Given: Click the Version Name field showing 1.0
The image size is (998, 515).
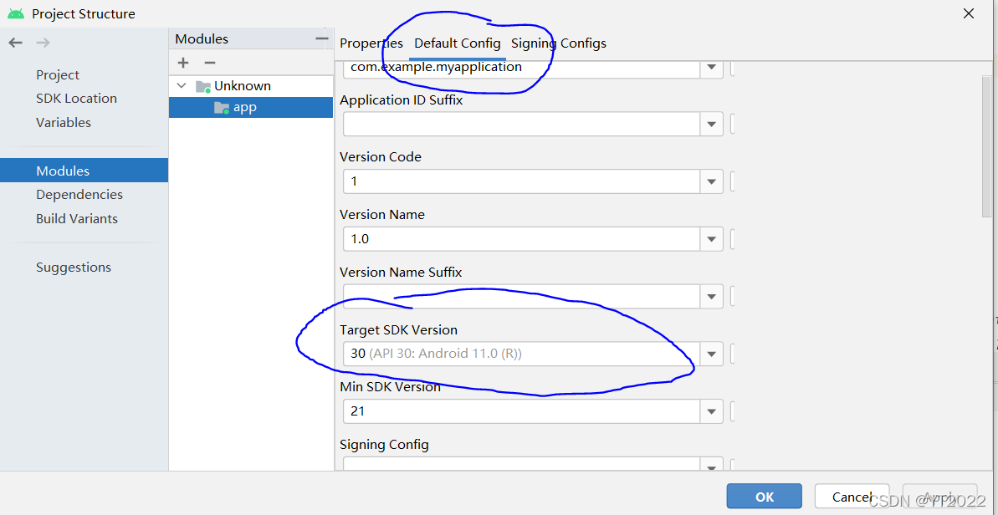Looking at the screenshot, I should [522, 239].
